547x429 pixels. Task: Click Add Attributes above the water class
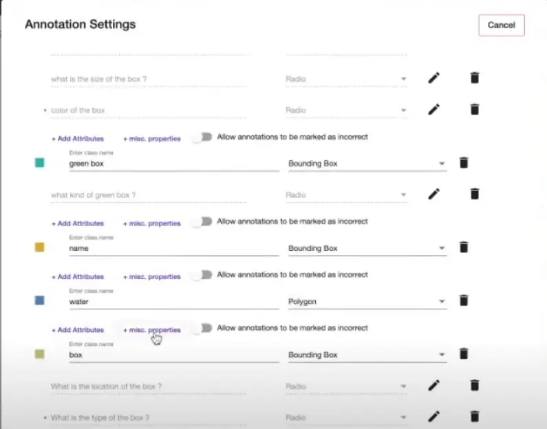click(x=78, y=276)
